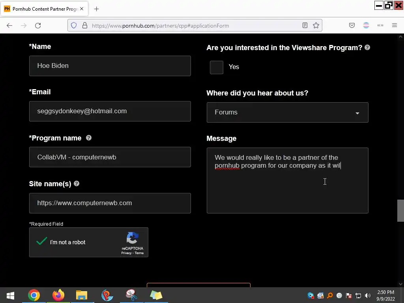Click the partially visible submit button
404x303 pixels.
coord(199,285)
